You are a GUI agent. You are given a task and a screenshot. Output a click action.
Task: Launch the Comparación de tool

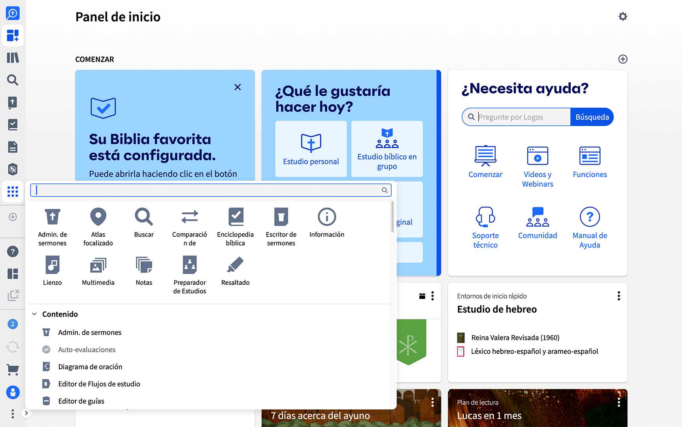pyautogui.click(x=190, y=227)
